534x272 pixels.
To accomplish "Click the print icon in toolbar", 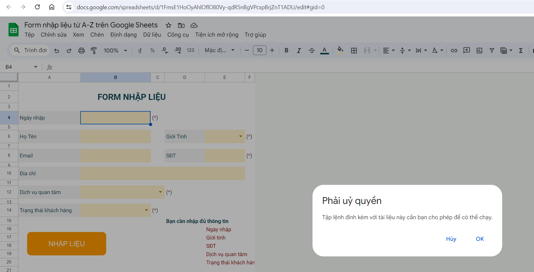I will (81, 51).
